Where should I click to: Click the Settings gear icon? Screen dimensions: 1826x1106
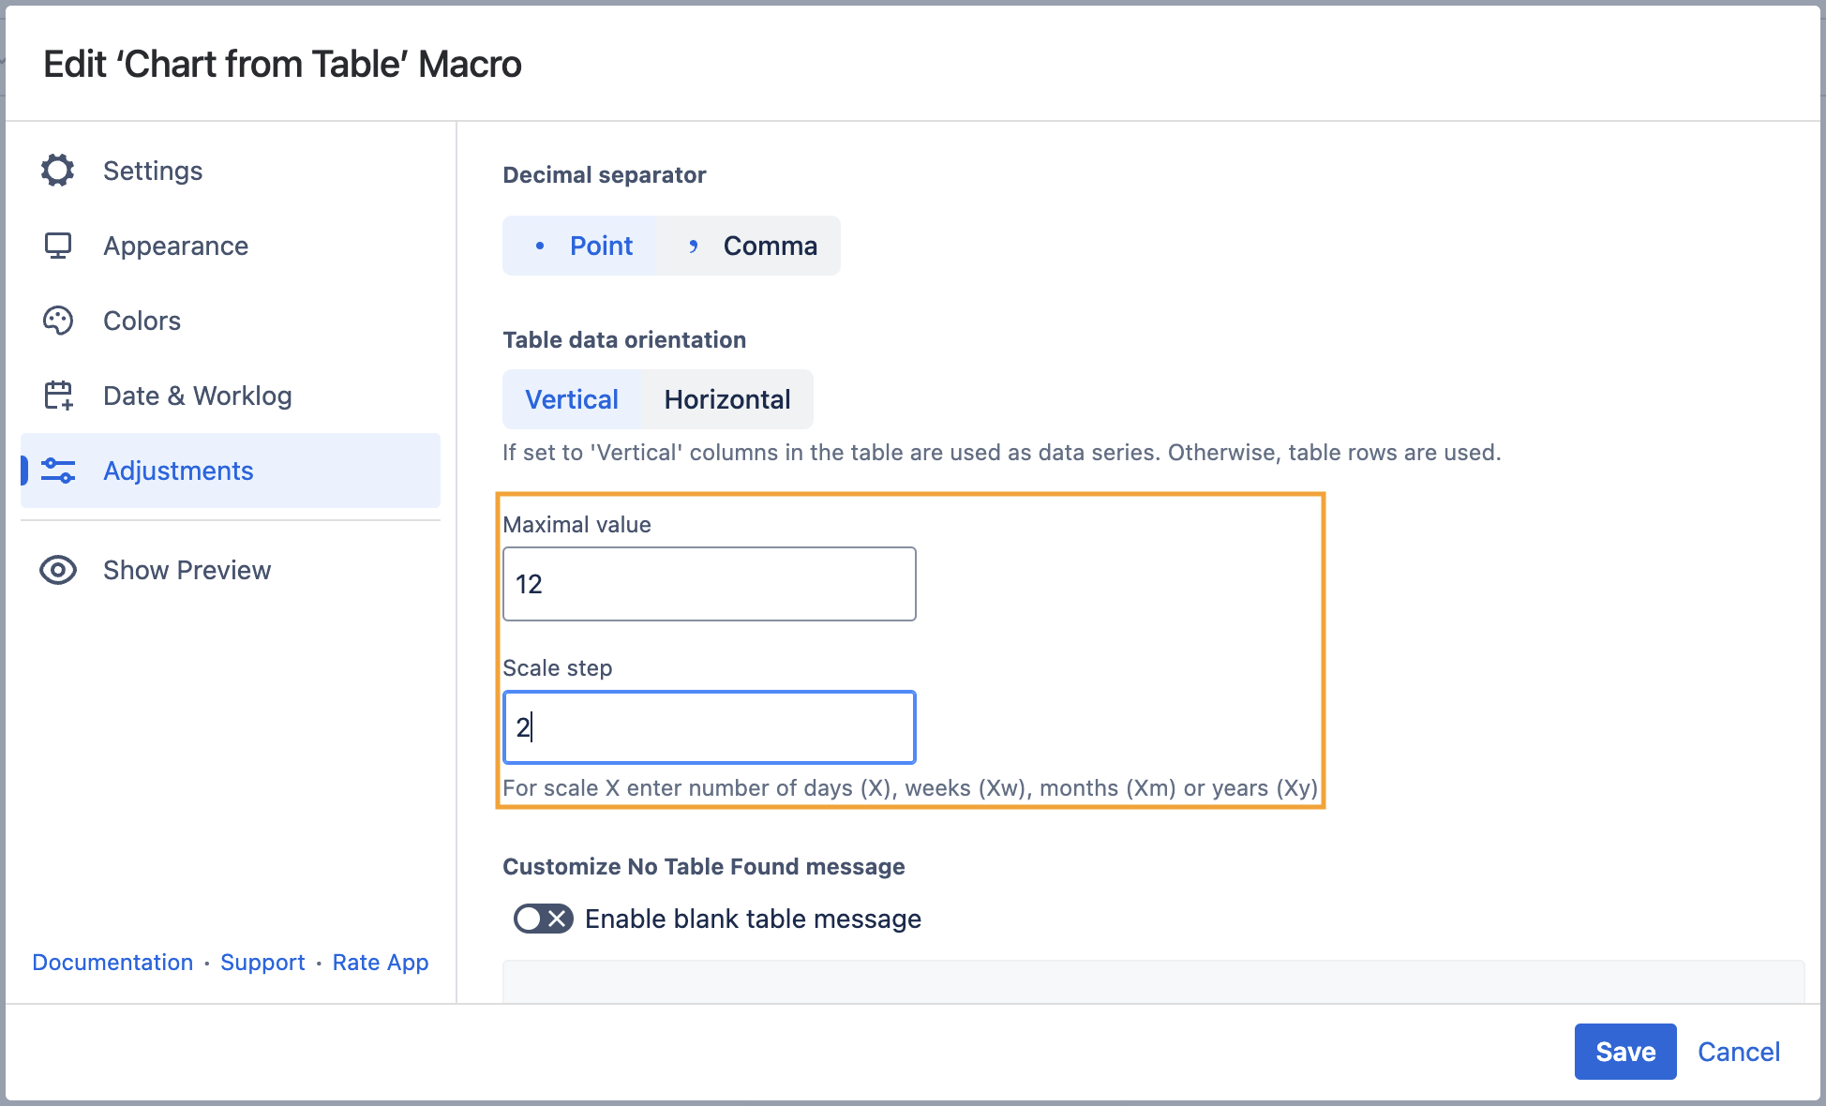[58, 171]
